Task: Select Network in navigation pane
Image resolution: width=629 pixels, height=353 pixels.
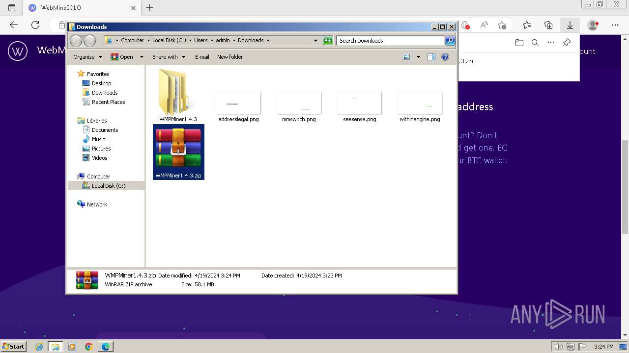Action: pos(97,204)
